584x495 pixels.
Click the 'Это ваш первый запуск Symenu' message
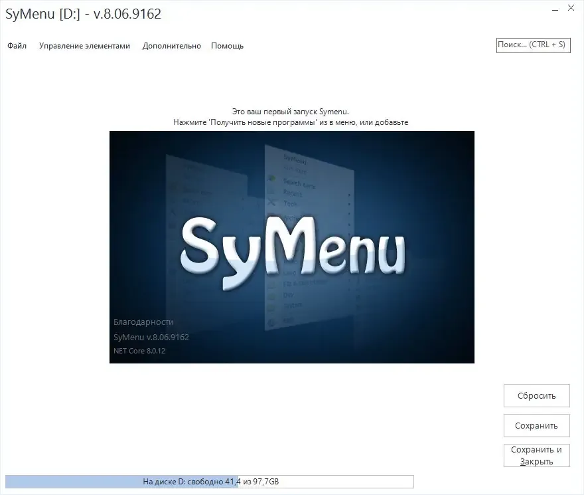point(291,112)
